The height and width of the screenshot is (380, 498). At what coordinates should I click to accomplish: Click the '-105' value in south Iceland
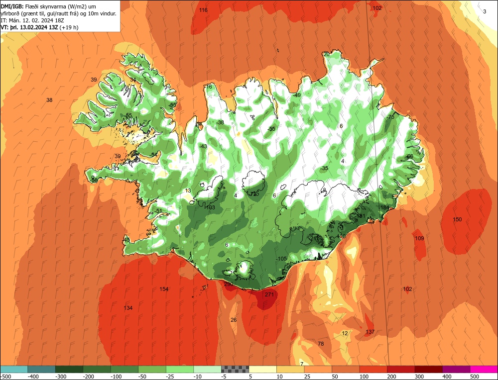tap(281, 259)
